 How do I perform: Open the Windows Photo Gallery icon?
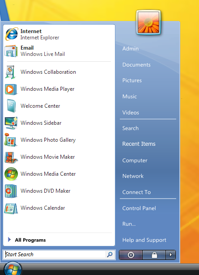tap(11, 140)
